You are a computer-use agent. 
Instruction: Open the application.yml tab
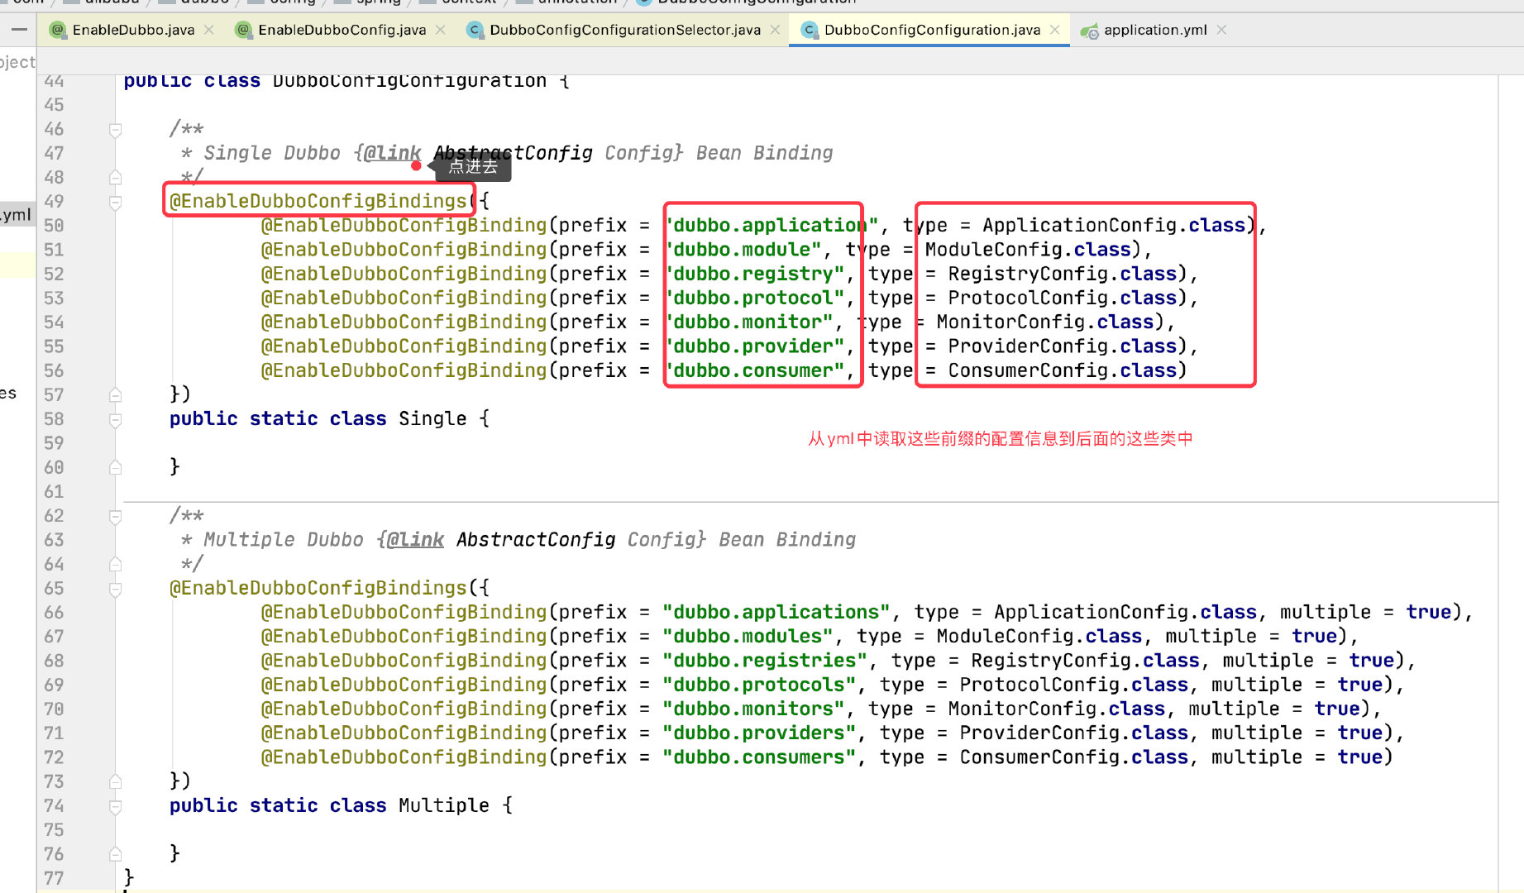[x=1155, y=30]
